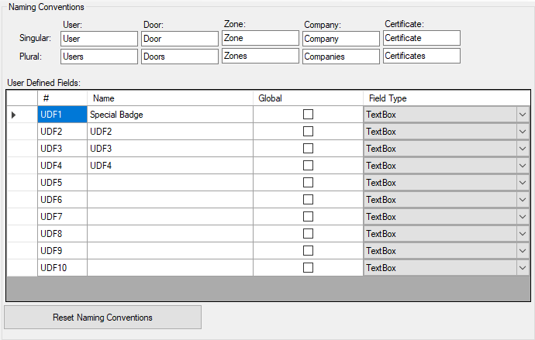Select the UDF2 name cell

170,132
